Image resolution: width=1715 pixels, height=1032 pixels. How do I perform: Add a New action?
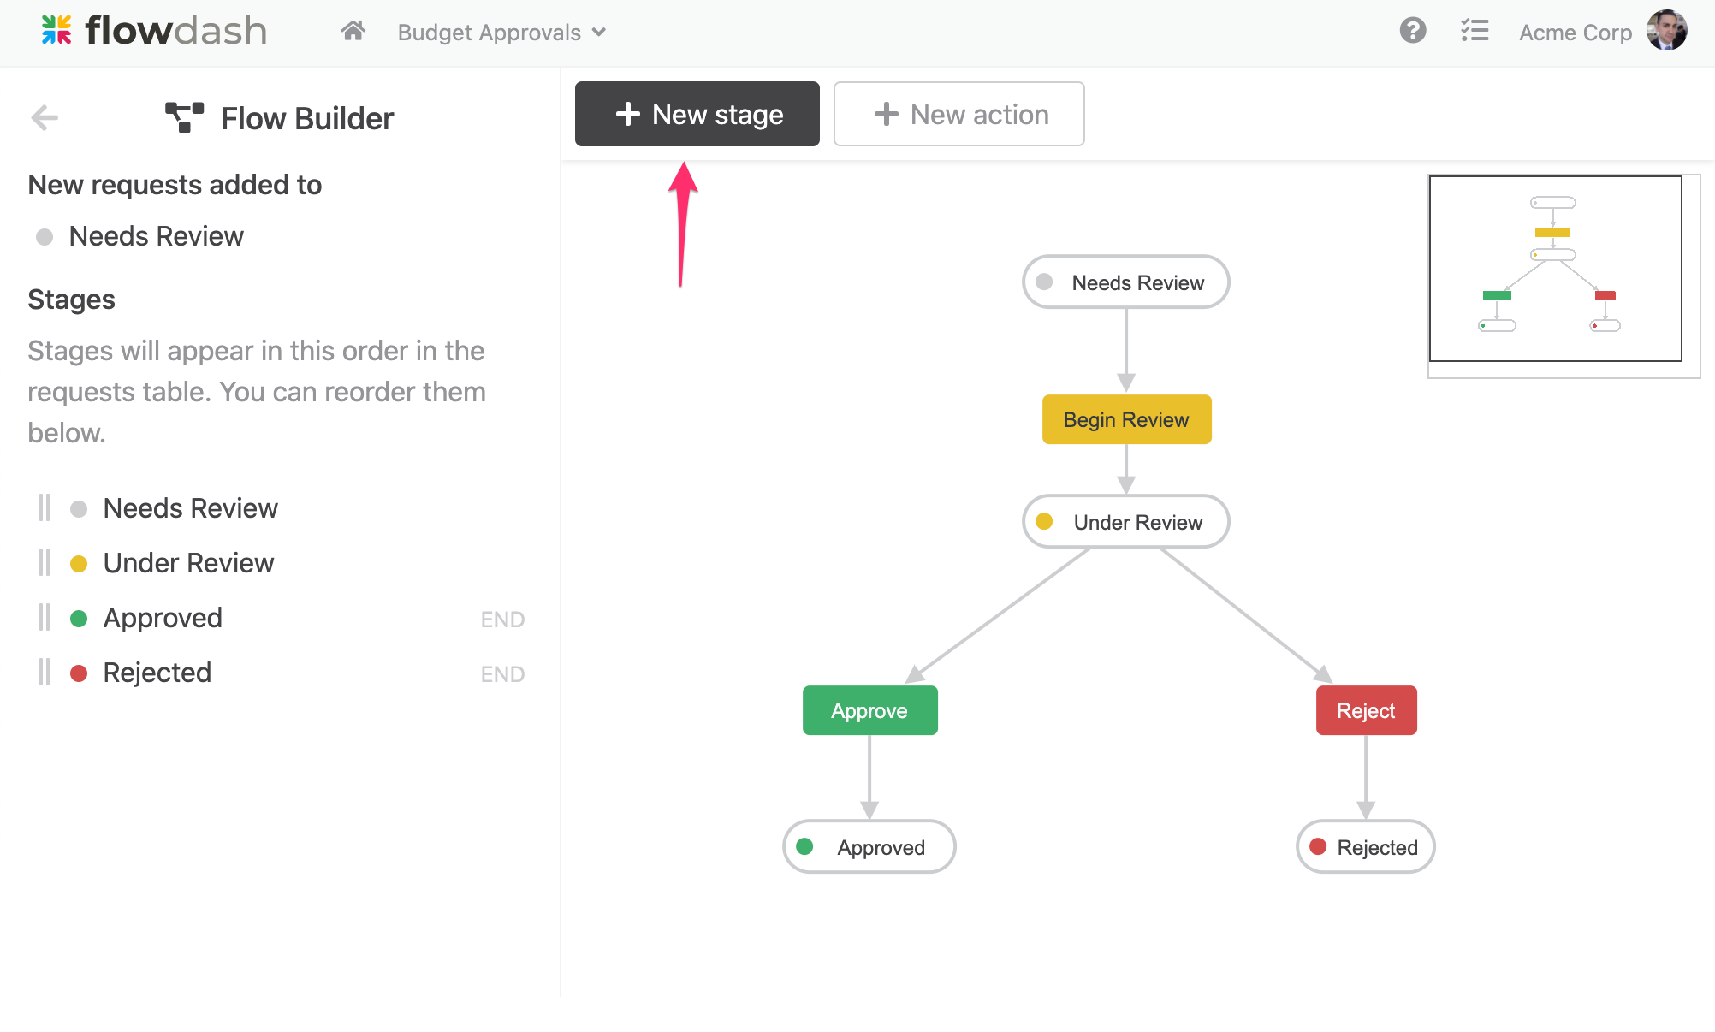click(x=959, y=114)
